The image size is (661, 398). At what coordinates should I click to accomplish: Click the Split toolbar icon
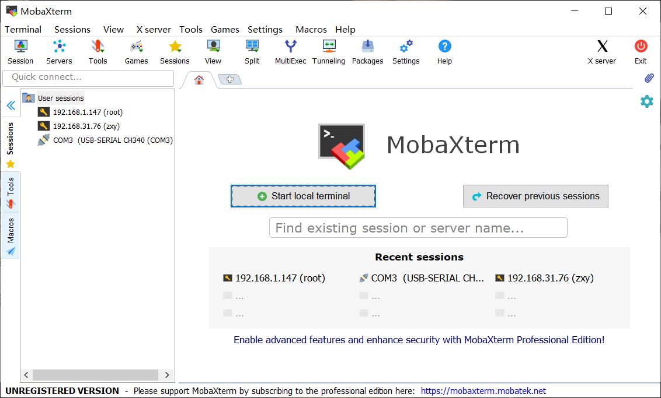pyautogui.click(x=252, y=51)
